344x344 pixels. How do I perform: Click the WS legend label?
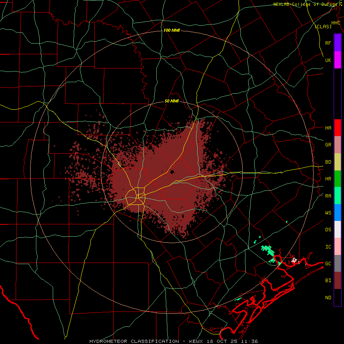pyautogui.click(x=328, y=213)
